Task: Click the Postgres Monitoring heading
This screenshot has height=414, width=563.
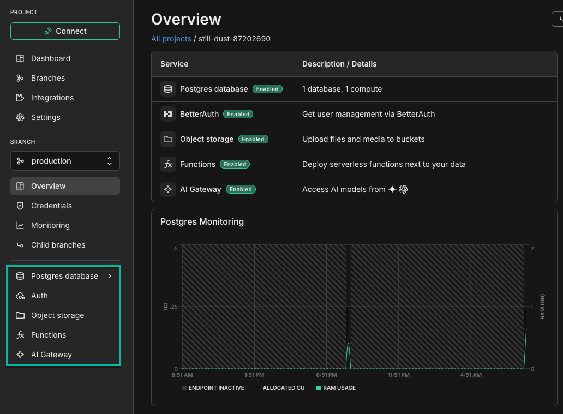Action: point(202,222)
